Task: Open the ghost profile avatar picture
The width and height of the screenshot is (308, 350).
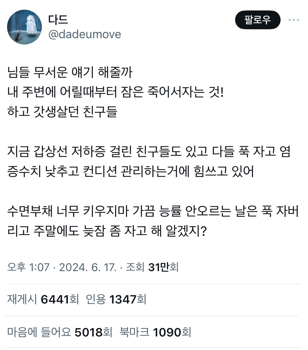Action: (24, 27)
